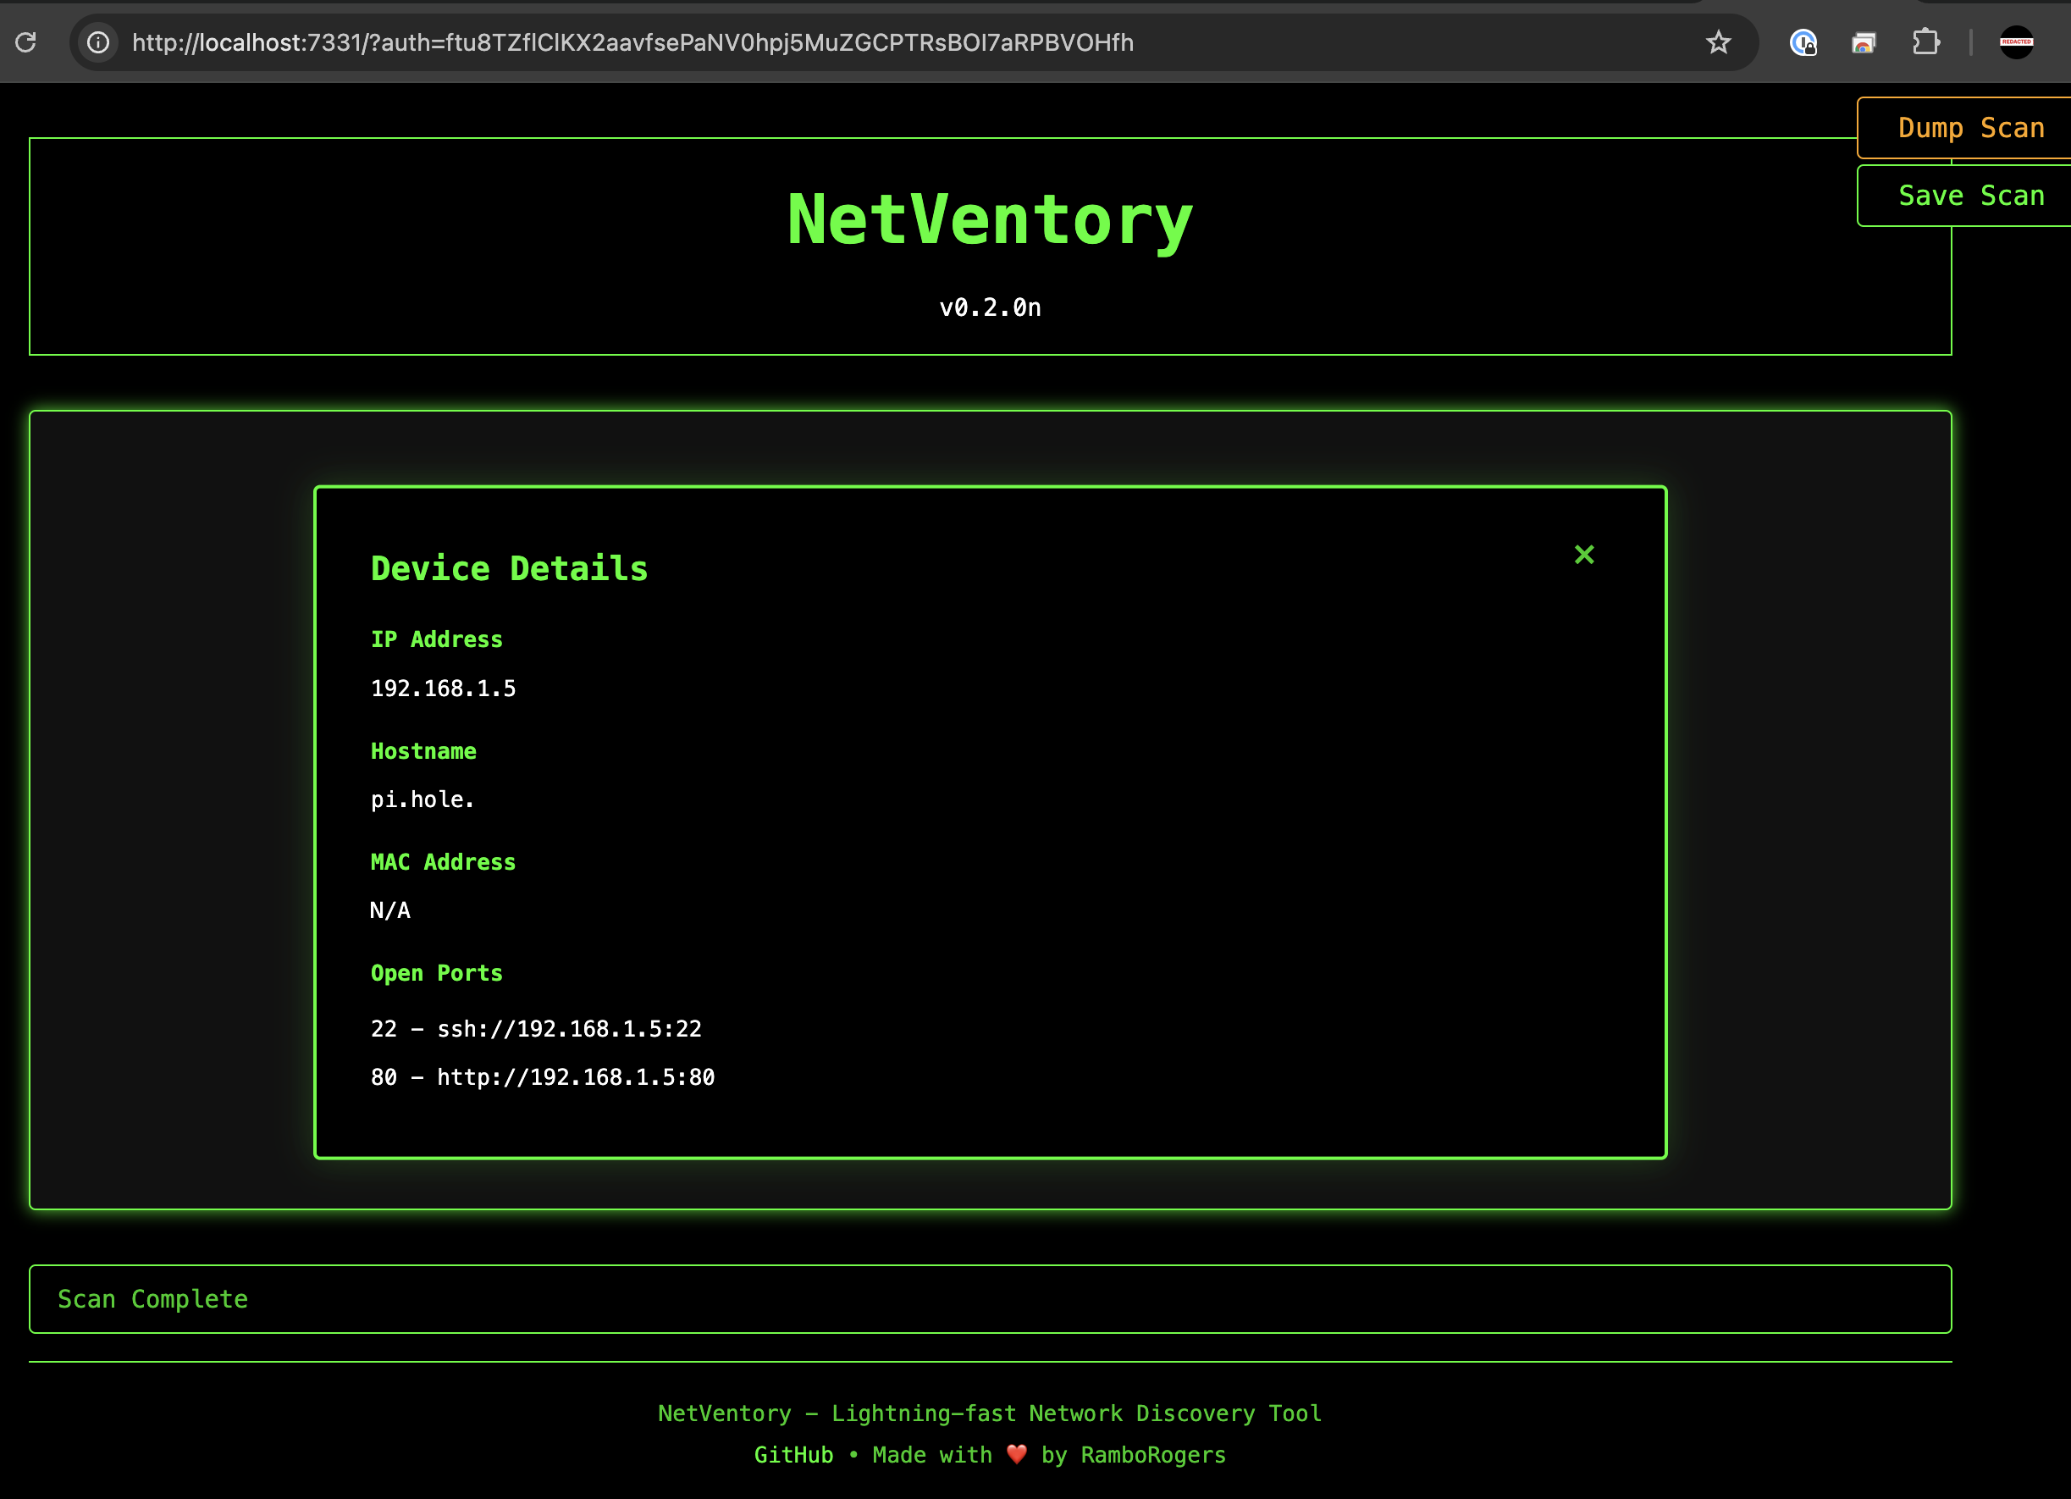Click the Hostname pi.hole value
Image resolution: width=2071 pixels, height=1499 pixels.
pyautogui.click(x=424, y=799)
